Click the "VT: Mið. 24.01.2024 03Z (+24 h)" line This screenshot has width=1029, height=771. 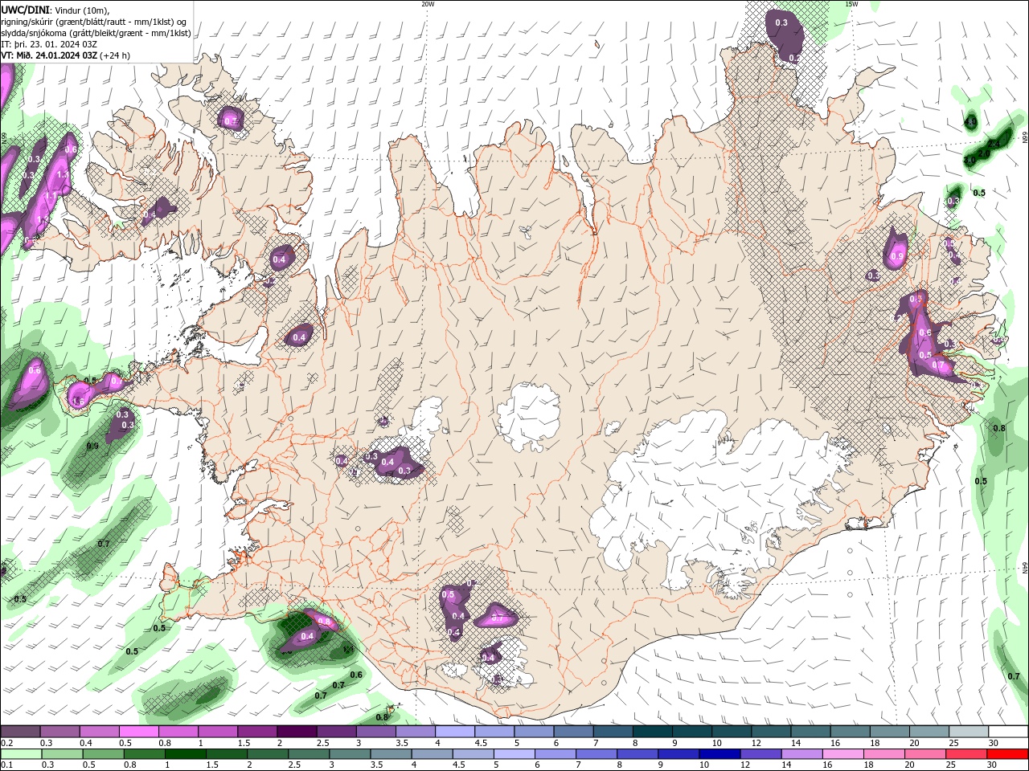pyautogui.click(x=66, y=55)
